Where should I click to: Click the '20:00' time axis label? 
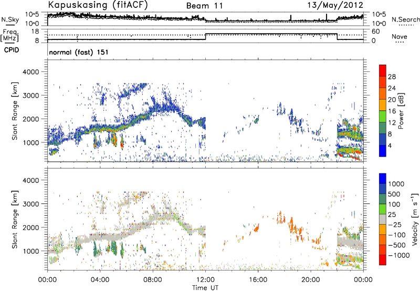(311, 280)
